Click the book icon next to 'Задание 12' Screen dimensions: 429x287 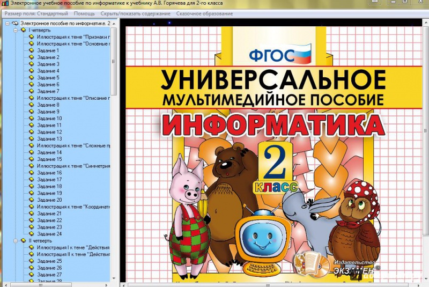[32, 132]
